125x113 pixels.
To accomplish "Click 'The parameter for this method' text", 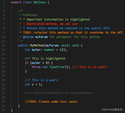I will pyautogui.click(x=75, y=37).
